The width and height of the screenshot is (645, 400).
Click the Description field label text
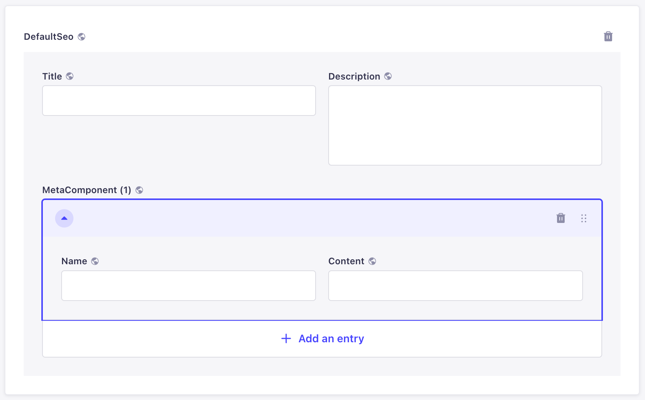coord(354,76)
